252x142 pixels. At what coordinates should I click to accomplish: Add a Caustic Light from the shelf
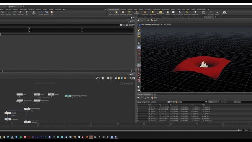coord(180,13)
